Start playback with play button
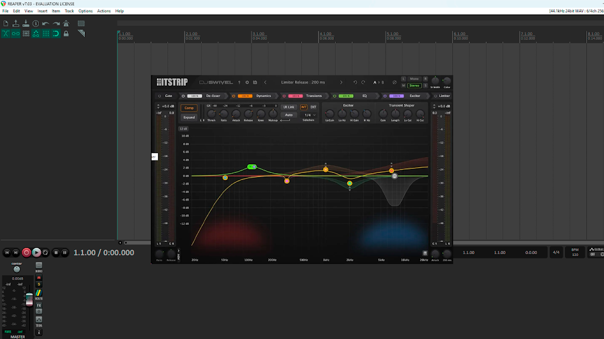This screenshot has height=339, width=604. 36,252
